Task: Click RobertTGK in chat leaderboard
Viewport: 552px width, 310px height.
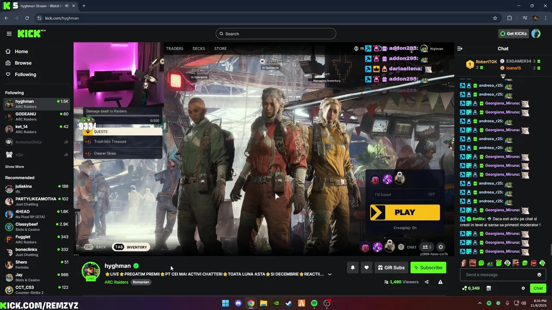Action: coord(486,62)
